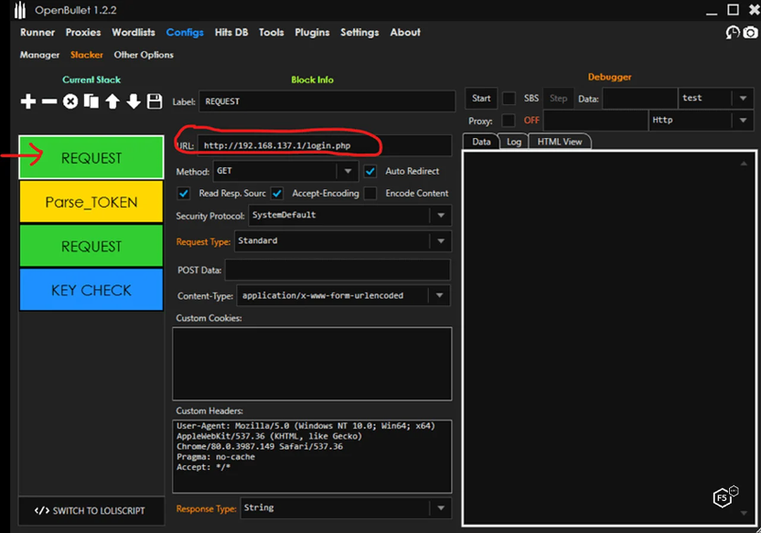Click Switch to LoliScript button
This screenshot has height=533, width=761.
click(91, 510)
